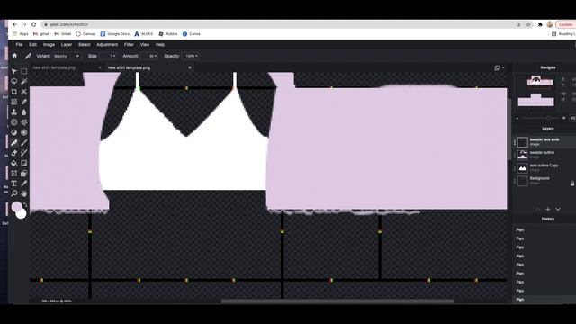Screen dimensions: 576x324
Task: Select the Heal tool
Action: (24, 102)
